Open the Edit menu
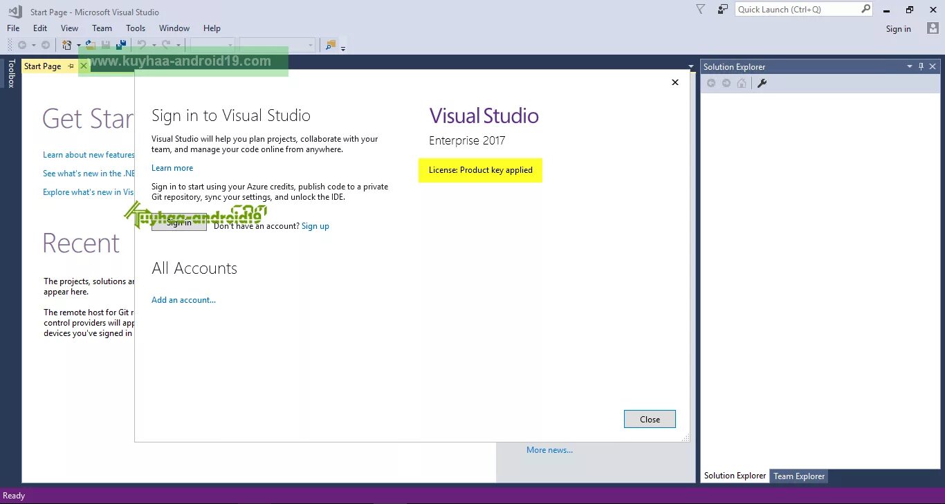Viewport: 945px width, 504px height. pos(40,28)
